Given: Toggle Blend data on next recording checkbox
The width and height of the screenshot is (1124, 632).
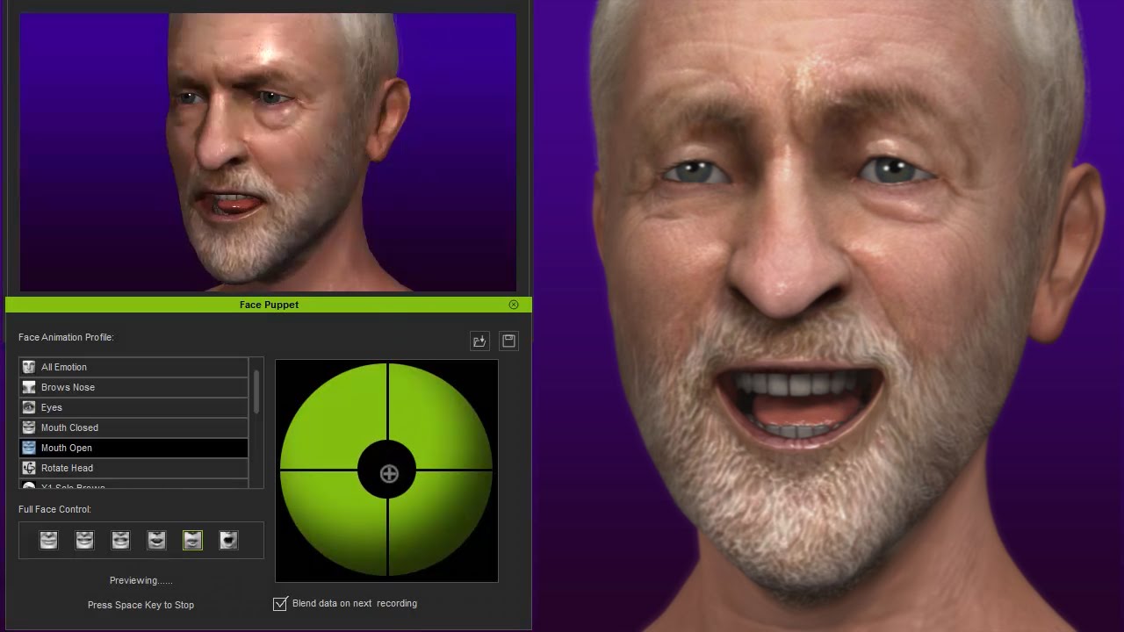Looking at the screenshot, I should [x=280, y=604].
